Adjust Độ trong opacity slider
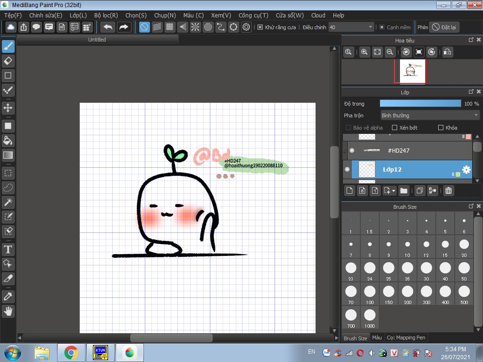The height and width of the screenshot is (362, 483). pos(420,103)
